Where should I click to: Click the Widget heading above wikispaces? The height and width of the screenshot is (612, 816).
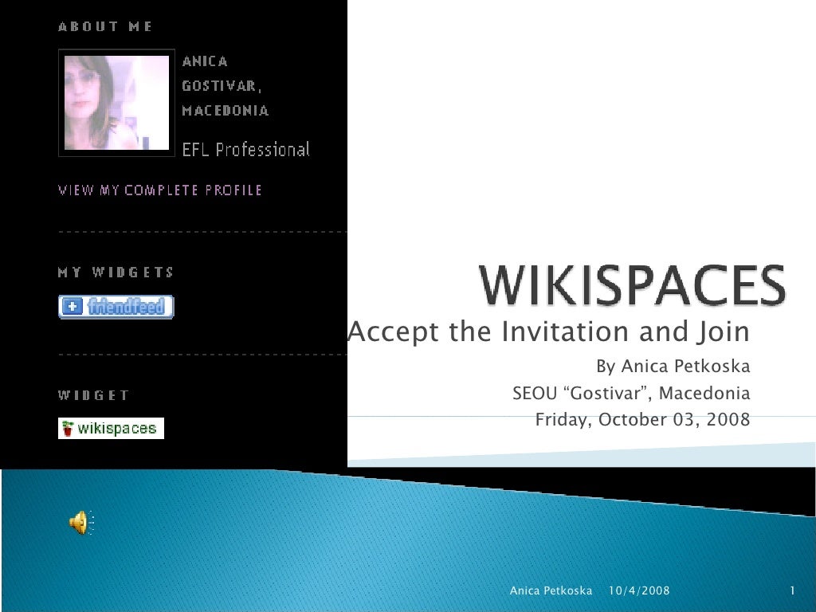click(x=93, y=395)
